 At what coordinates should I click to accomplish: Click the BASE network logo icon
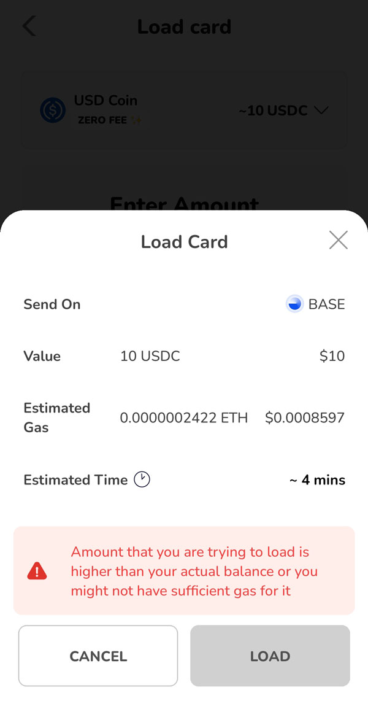point(295,304)
